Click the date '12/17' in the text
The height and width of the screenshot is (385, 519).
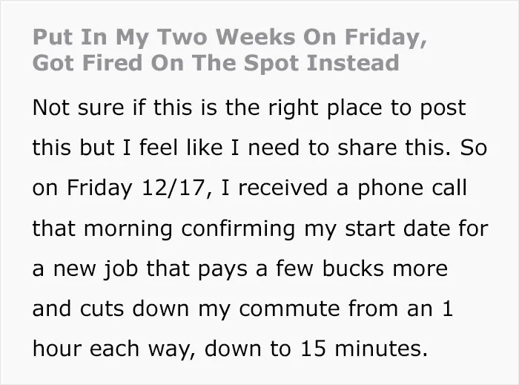[173, 188]
